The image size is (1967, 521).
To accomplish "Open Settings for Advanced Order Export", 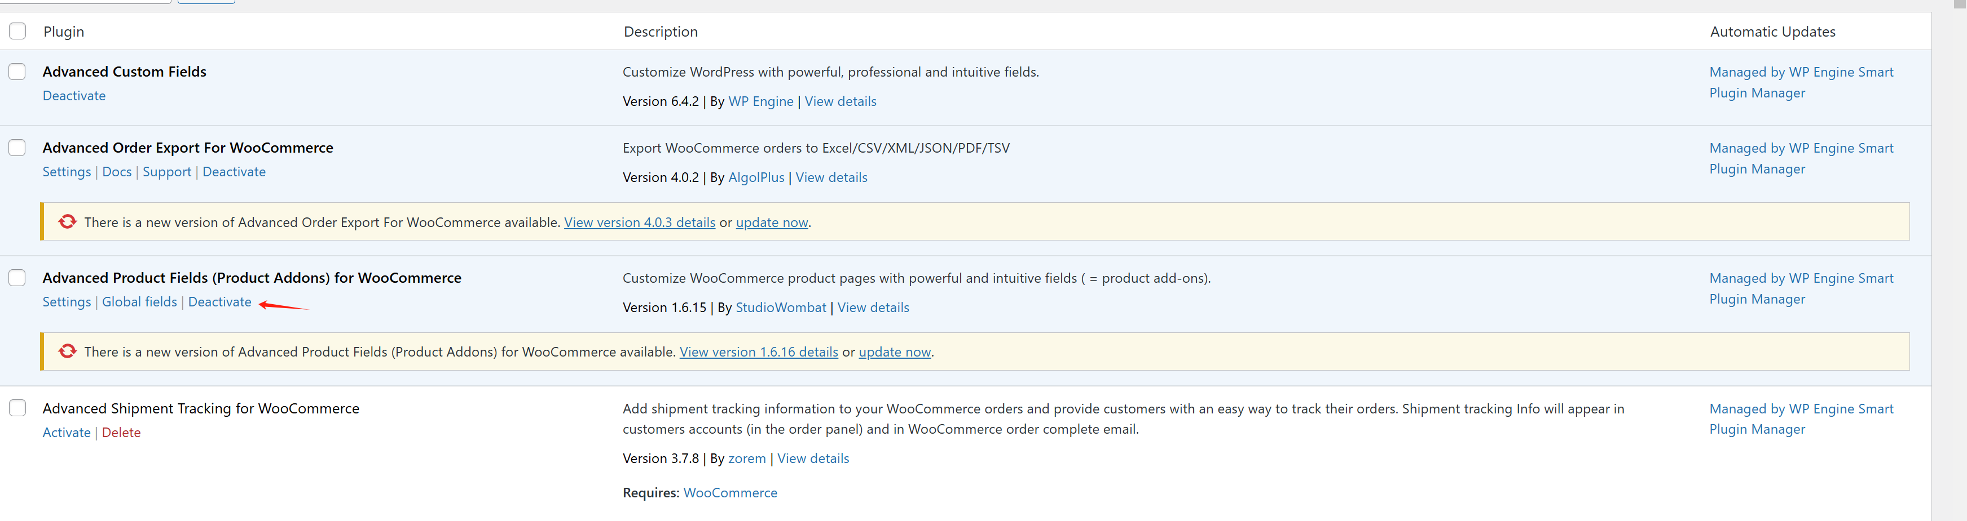I will tap(67, 172).
